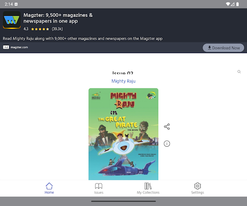Tap the 'Issue 02' heading
This screenshot has height=206, width=247.
click(x=123, y=73)
